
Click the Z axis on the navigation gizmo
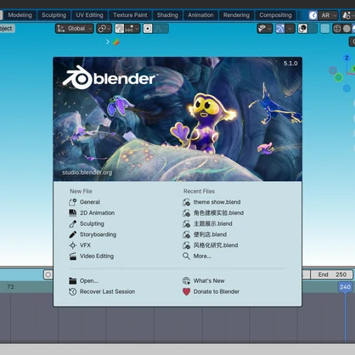[347, 58]
